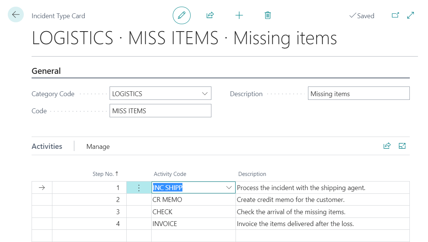Open the INC SHIPP Activity Code dropdown
Screen dimensions: 428x242
(x=229, y=188)
